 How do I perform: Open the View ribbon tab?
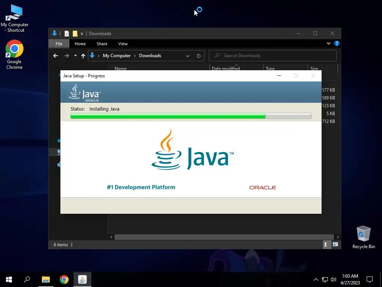[123, 44]
